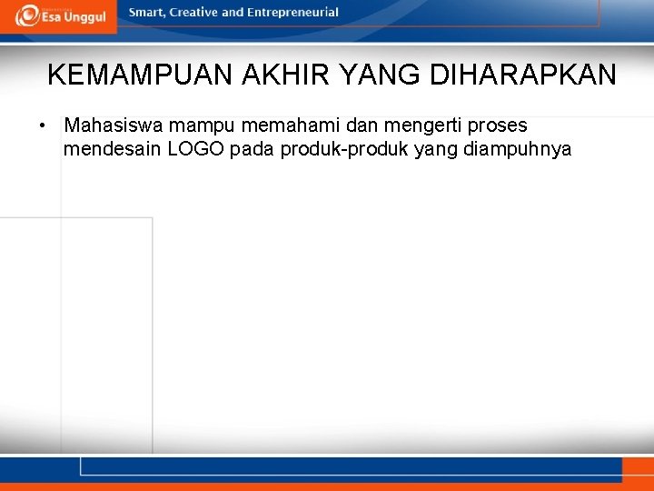The width and height of the screenshot is (654, 491).
Task: Select the "KEMAMPUAN AKHIR YANG DIHARAPKAN" title
Action: pyautogui.click(x=332, y=75)
